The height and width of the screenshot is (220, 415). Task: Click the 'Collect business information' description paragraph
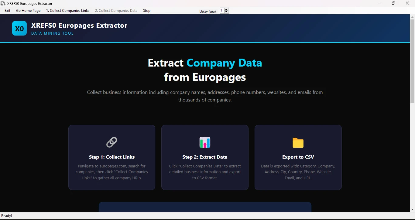(x=205, y=96)
